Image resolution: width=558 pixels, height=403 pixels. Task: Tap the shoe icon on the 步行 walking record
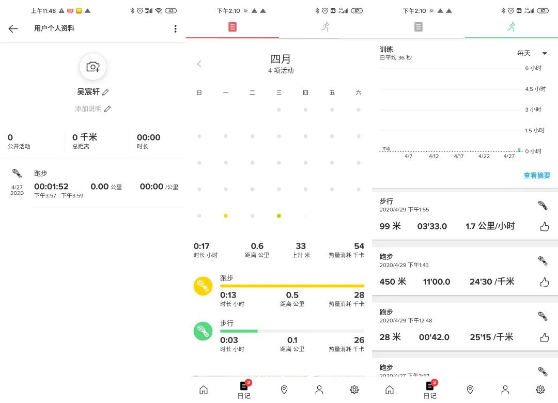point(542,205)
